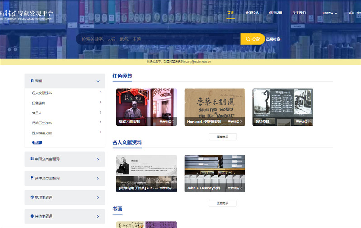Collapse the 专题 panel with its chevron
361x228 pixels.
click(98, 81)
